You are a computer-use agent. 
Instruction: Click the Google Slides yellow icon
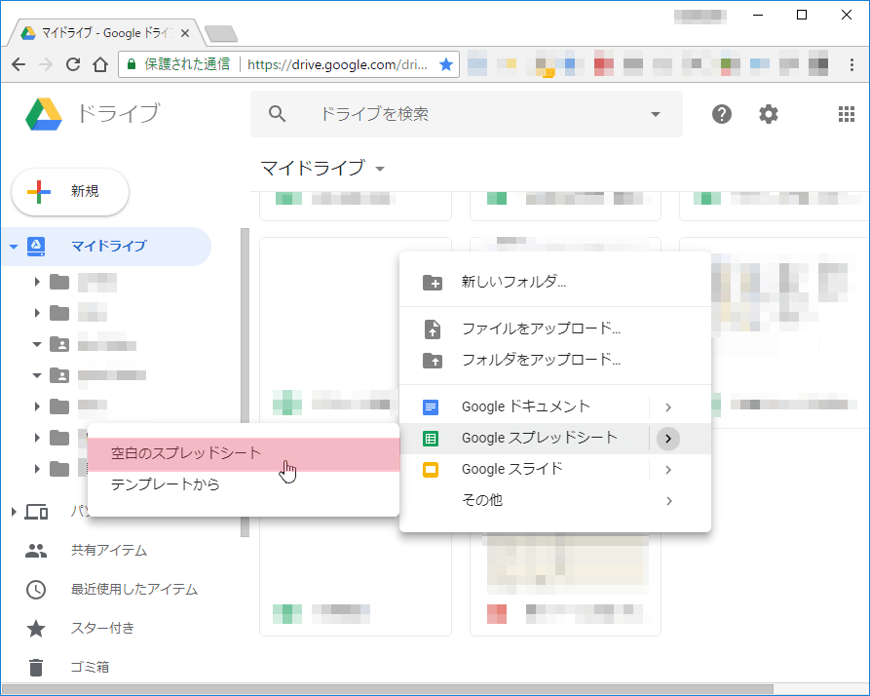tap(431, 470)
